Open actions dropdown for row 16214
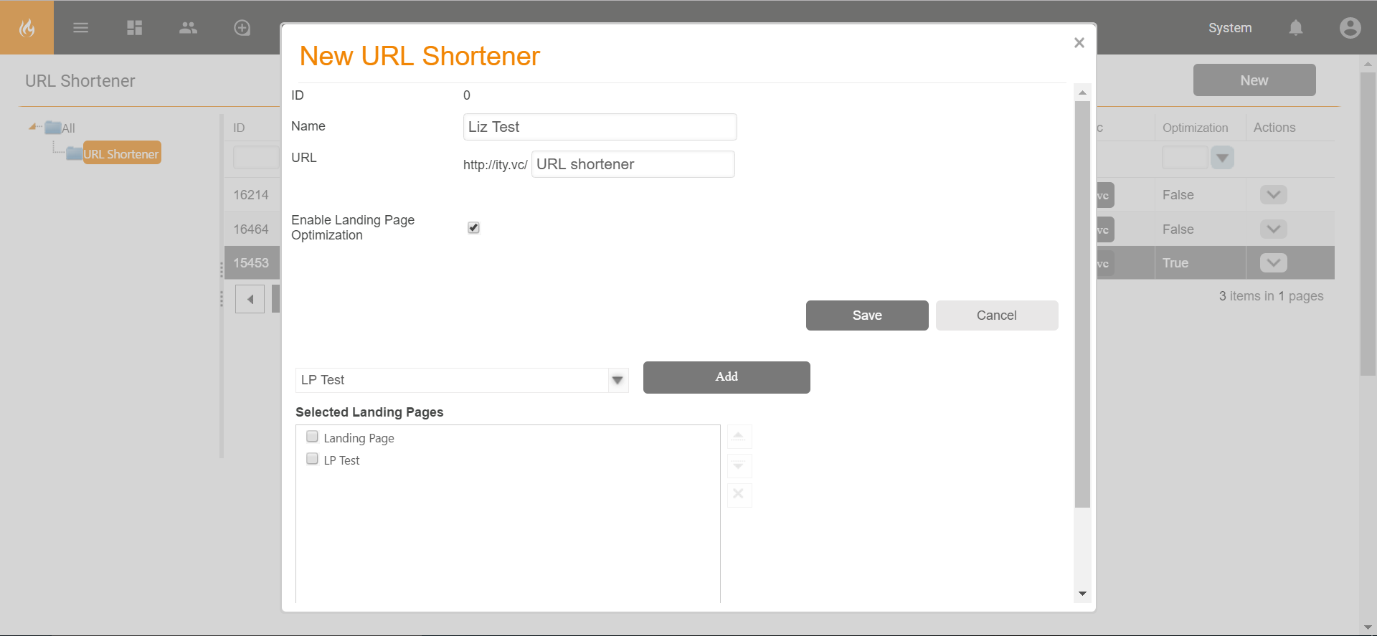 click(1273, 194)
